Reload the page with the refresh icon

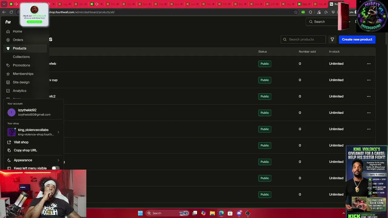pos(11,12)
